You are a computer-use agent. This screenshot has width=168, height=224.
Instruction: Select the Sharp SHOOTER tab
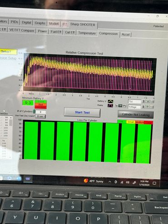pyautogui.click(x=83, y=25)
